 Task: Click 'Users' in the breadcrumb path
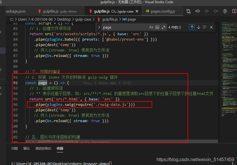tap(22, 19)
